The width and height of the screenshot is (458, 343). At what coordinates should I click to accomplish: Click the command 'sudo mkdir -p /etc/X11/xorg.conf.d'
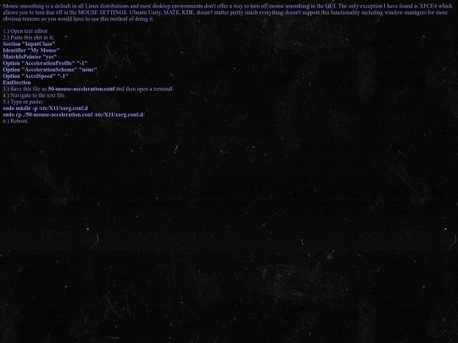coord(45,108)
